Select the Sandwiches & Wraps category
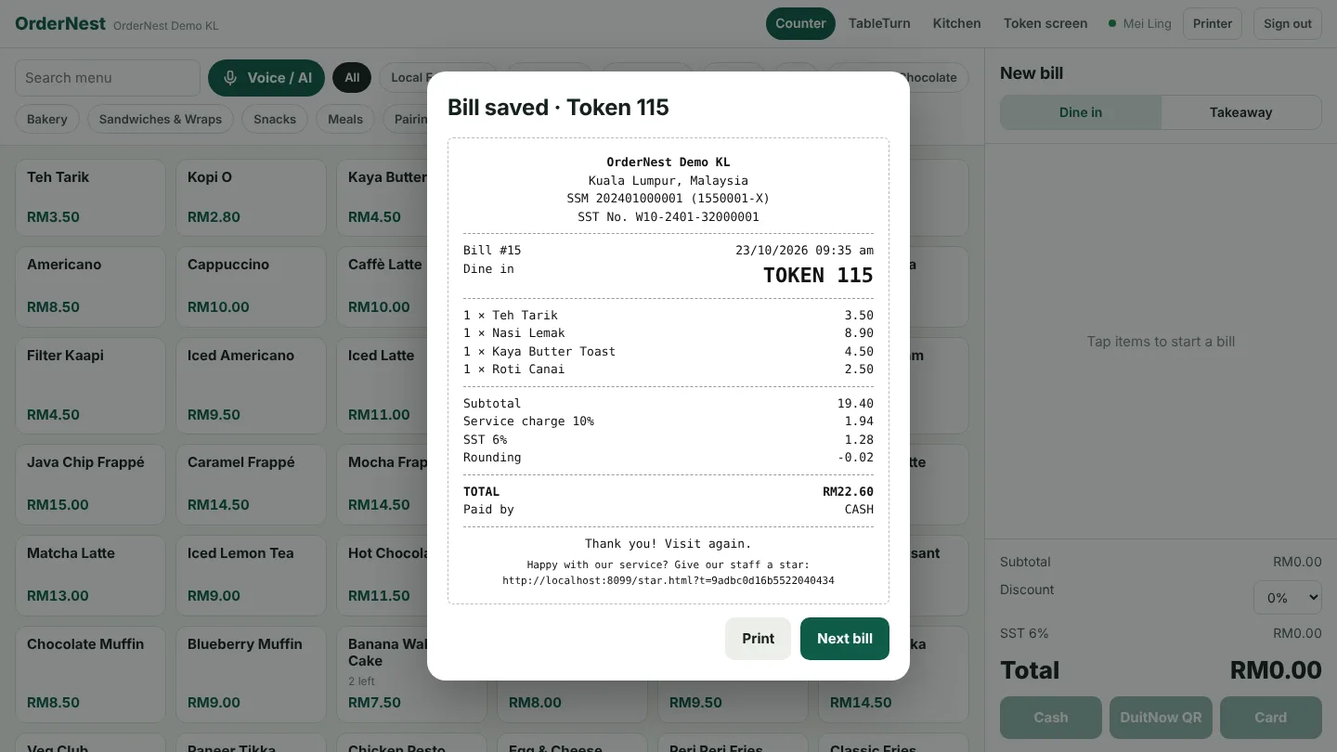 pyautogui.click(x=161, y=119)
